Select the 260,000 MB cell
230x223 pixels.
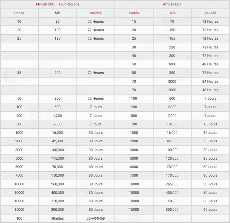(57, 184)
